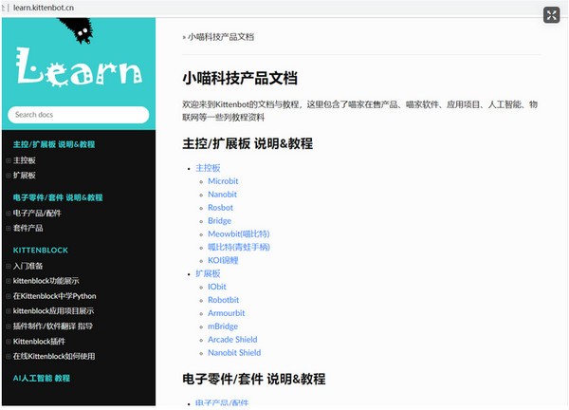This screenshot has height=410, width=569.
Task: Go to the KOI锦鲤 page link
Action: 226,260
